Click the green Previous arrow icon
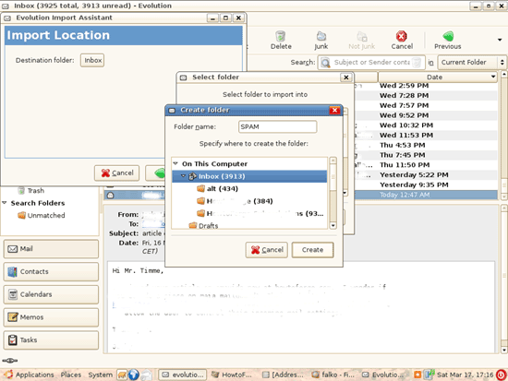 pos(448,36)
